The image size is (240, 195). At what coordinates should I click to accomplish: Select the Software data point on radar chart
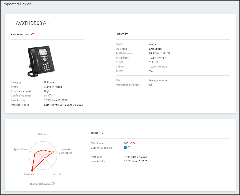[43, 150]
